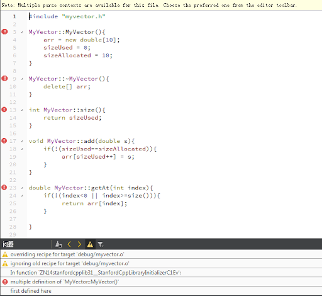Screen dimensions: 322x296
Task: Click the error marker beside line 17
Action: 4,140
